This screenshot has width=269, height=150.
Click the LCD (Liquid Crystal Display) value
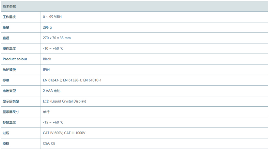click(64, 101)
